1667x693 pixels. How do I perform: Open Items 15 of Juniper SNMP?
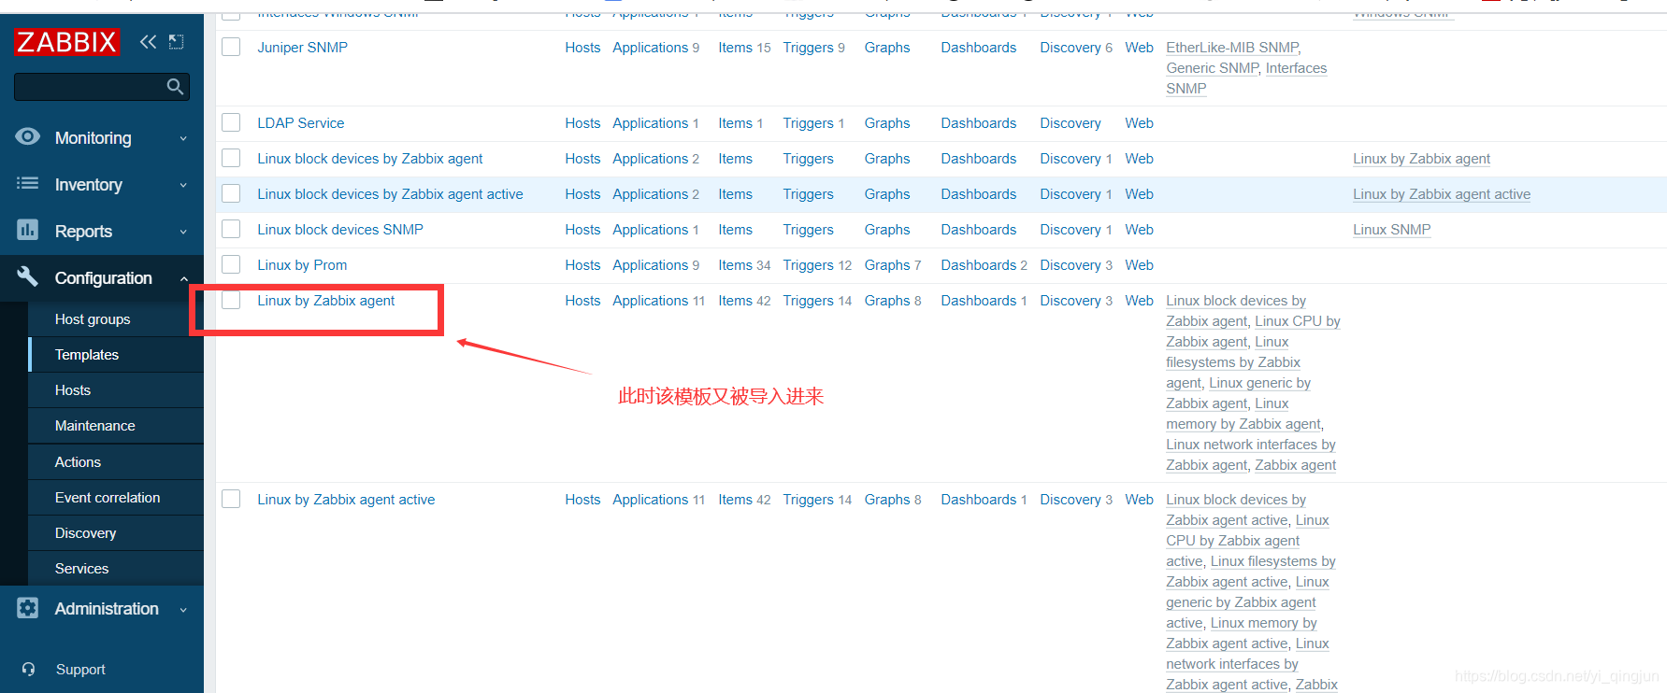pyautogui.click(x=744, y=48)
